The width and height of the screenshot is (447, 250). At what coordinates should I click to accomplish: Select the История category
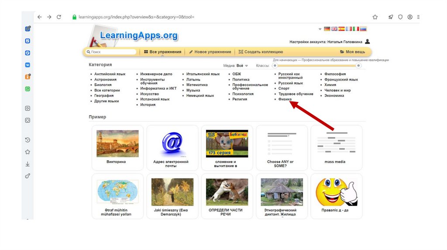[x=148, y=105]
